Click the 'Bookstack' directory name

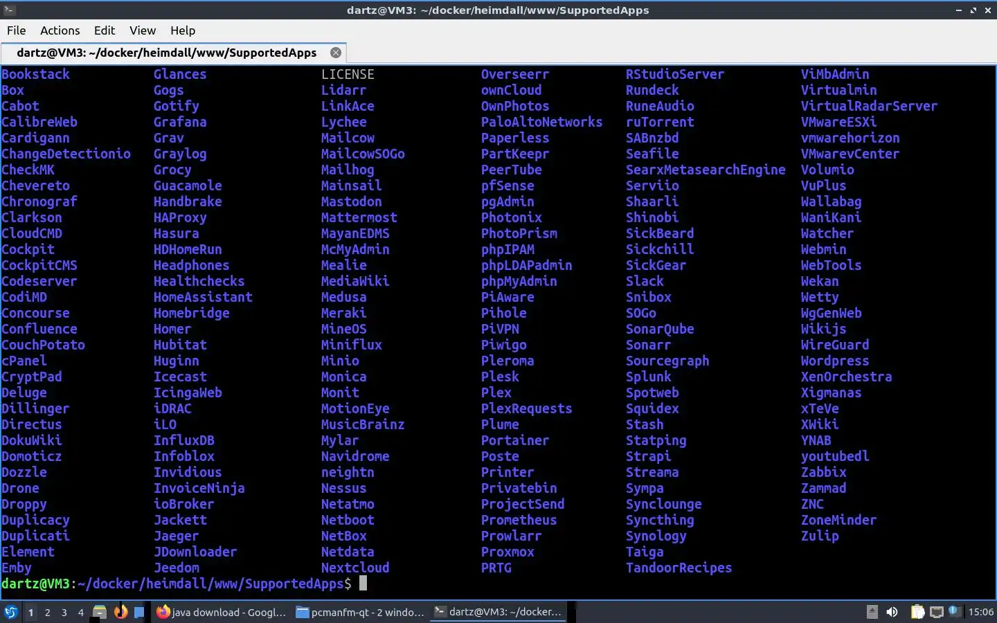click(x=36, y=74)
